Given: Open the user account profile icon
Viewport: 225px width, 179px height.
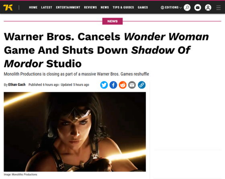Looking at the screenshot, I should coord(208,8).
